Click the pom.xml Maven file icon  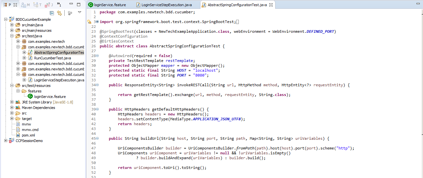(18, 135)
